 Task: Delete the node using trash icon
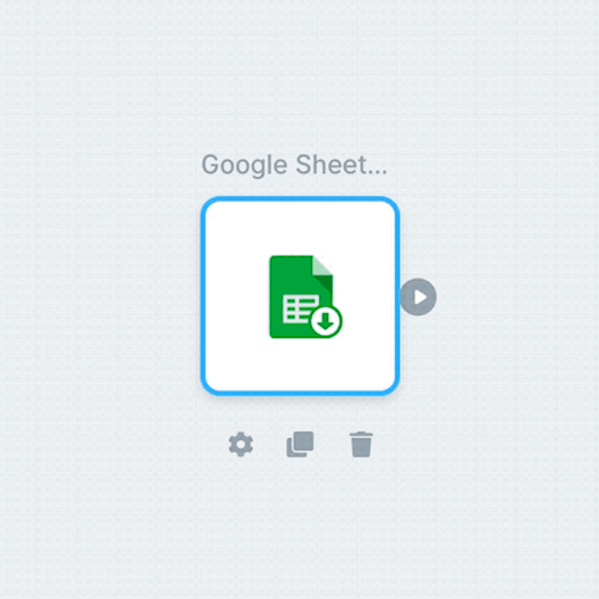(x=361, y=444)
